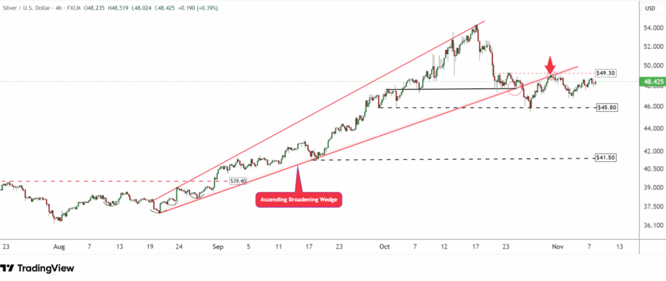Click the $39.40 price label
Screen dimensions: 666x281
point(239,181)
